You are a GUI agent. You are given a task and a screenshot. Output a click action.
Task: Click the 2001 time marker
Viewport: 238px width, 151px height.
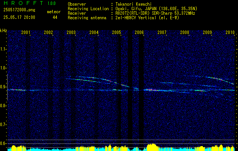[x=26, y=32]
